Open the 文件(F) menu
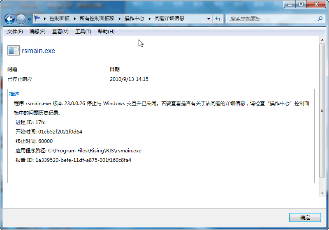 (15, 32)
